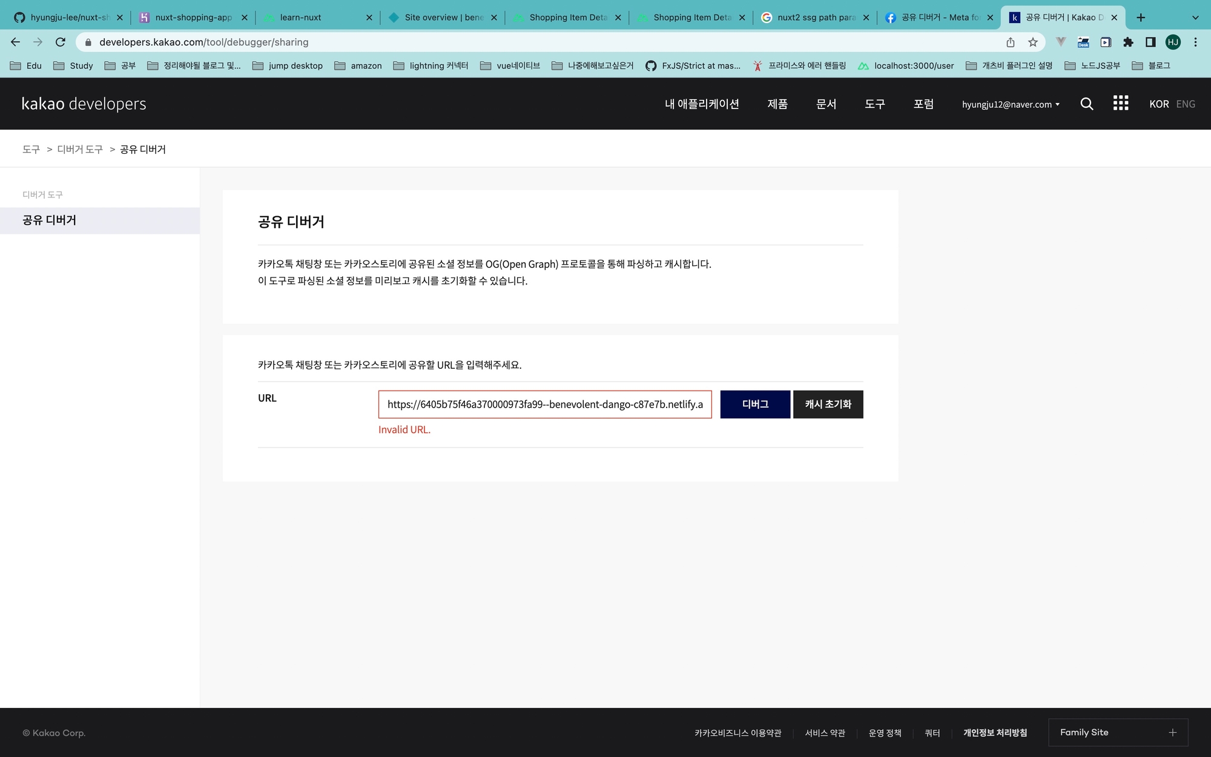Open 쿼터 footer link
This screenshot has height=757, width=1211.
tap(932, 733)
